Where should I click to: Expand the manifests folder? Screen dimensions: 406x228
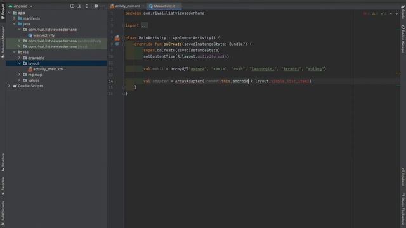[14, 18]
